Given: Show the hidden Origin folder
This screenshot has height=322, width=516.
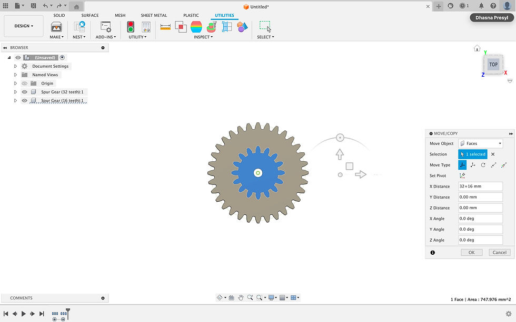Looking at the screenshot, I should [x=24, y=84].
